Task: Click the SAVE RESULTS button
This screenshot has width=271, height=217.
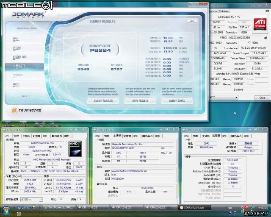Action: tap(140, 101)
